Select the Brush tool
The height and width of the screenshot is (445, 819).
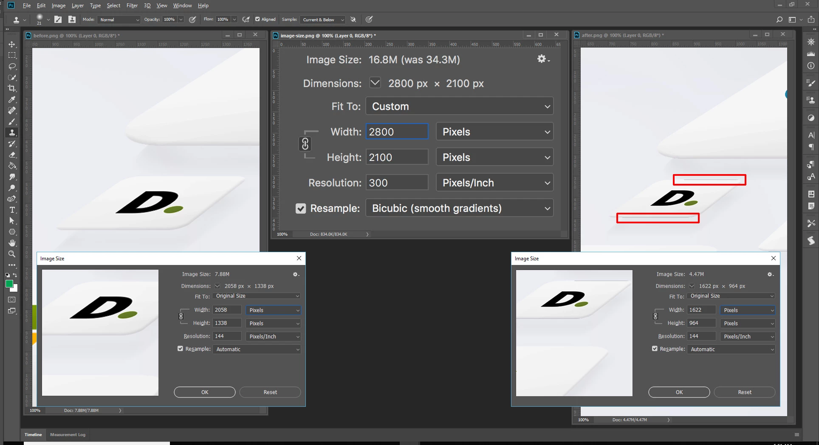(12, 122)
